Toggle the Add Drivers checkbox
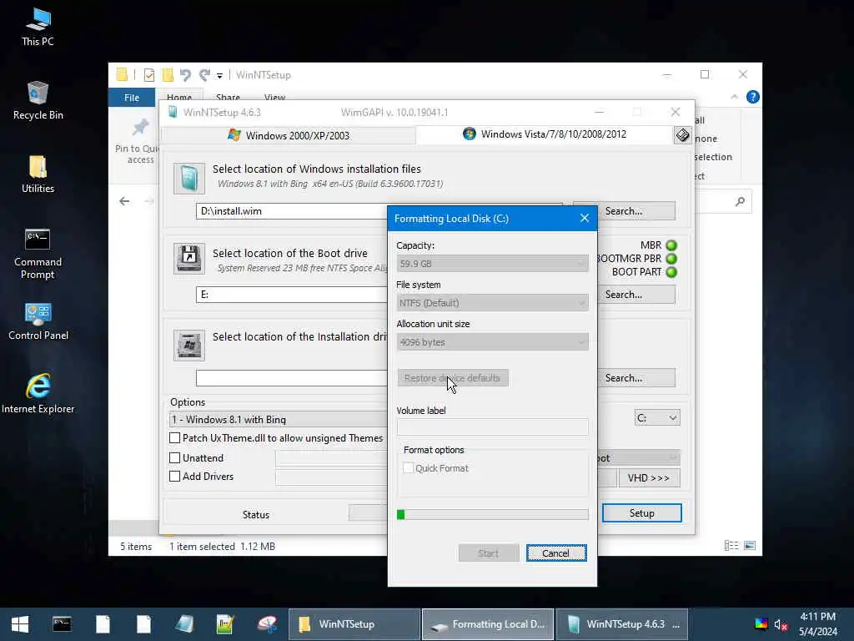 click(175, 476)
